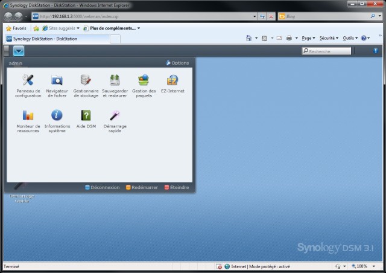Expand the Page dropdown menu
Viewport: 386px width, 273px height.
(x=308, y=38)
